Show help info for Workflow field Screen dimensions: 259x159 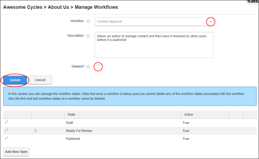click(x=88, y=21)
